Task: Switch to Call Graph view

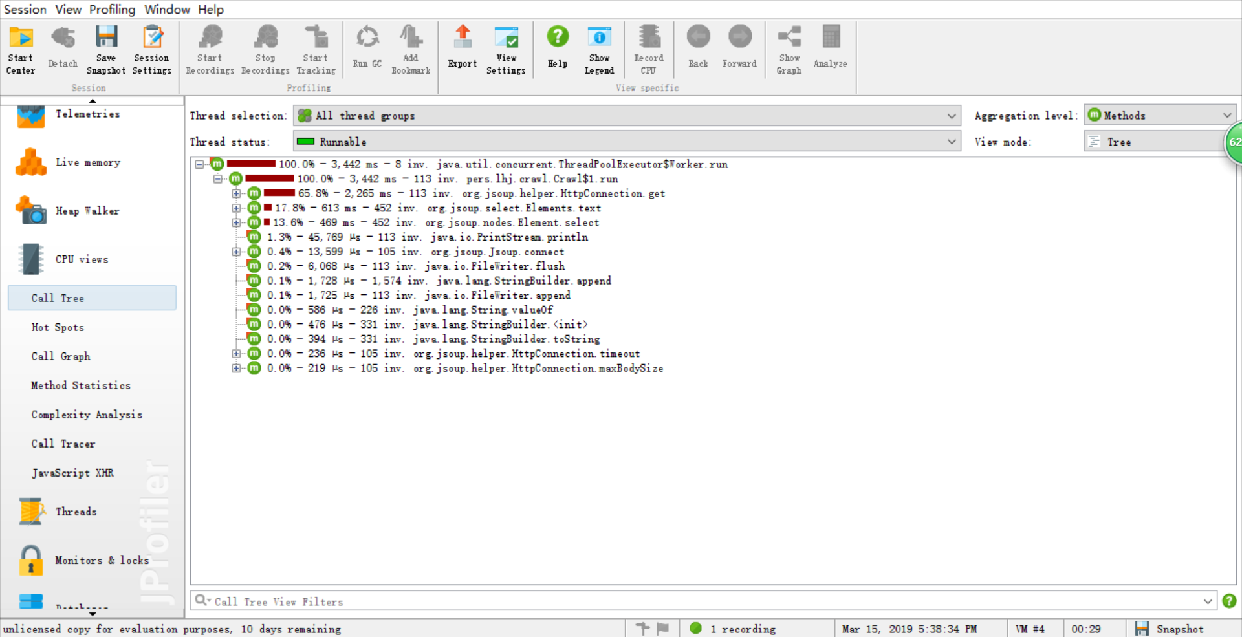Action: pos(61,356)
